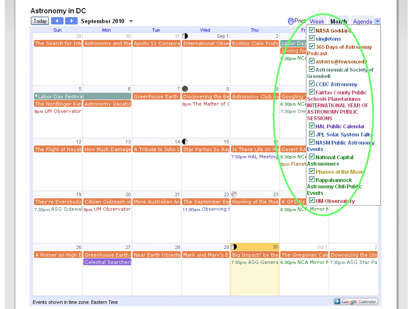Open the 'Howling at the Moo' event
The height and width of the screenshot is (309, 412).
pos(255,202)
